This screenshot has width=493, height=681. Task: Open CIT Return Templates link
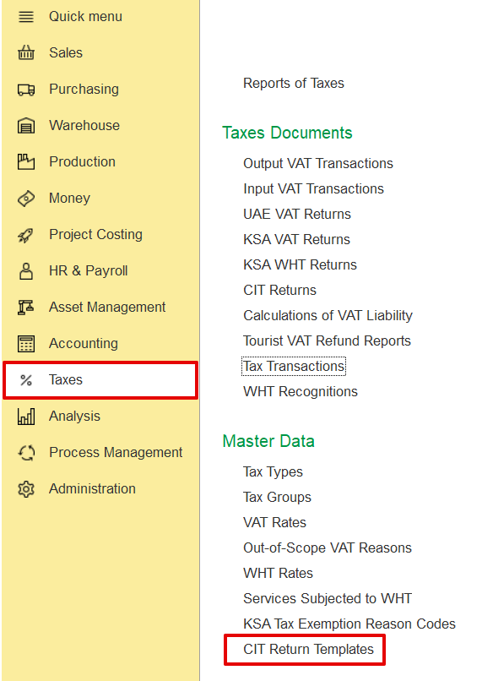click(308, 649)
